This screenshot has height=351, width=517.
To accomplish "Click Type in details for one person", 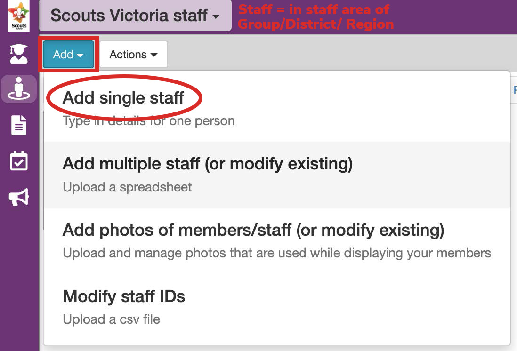I will pyautogui.click(x=149, y=121).
